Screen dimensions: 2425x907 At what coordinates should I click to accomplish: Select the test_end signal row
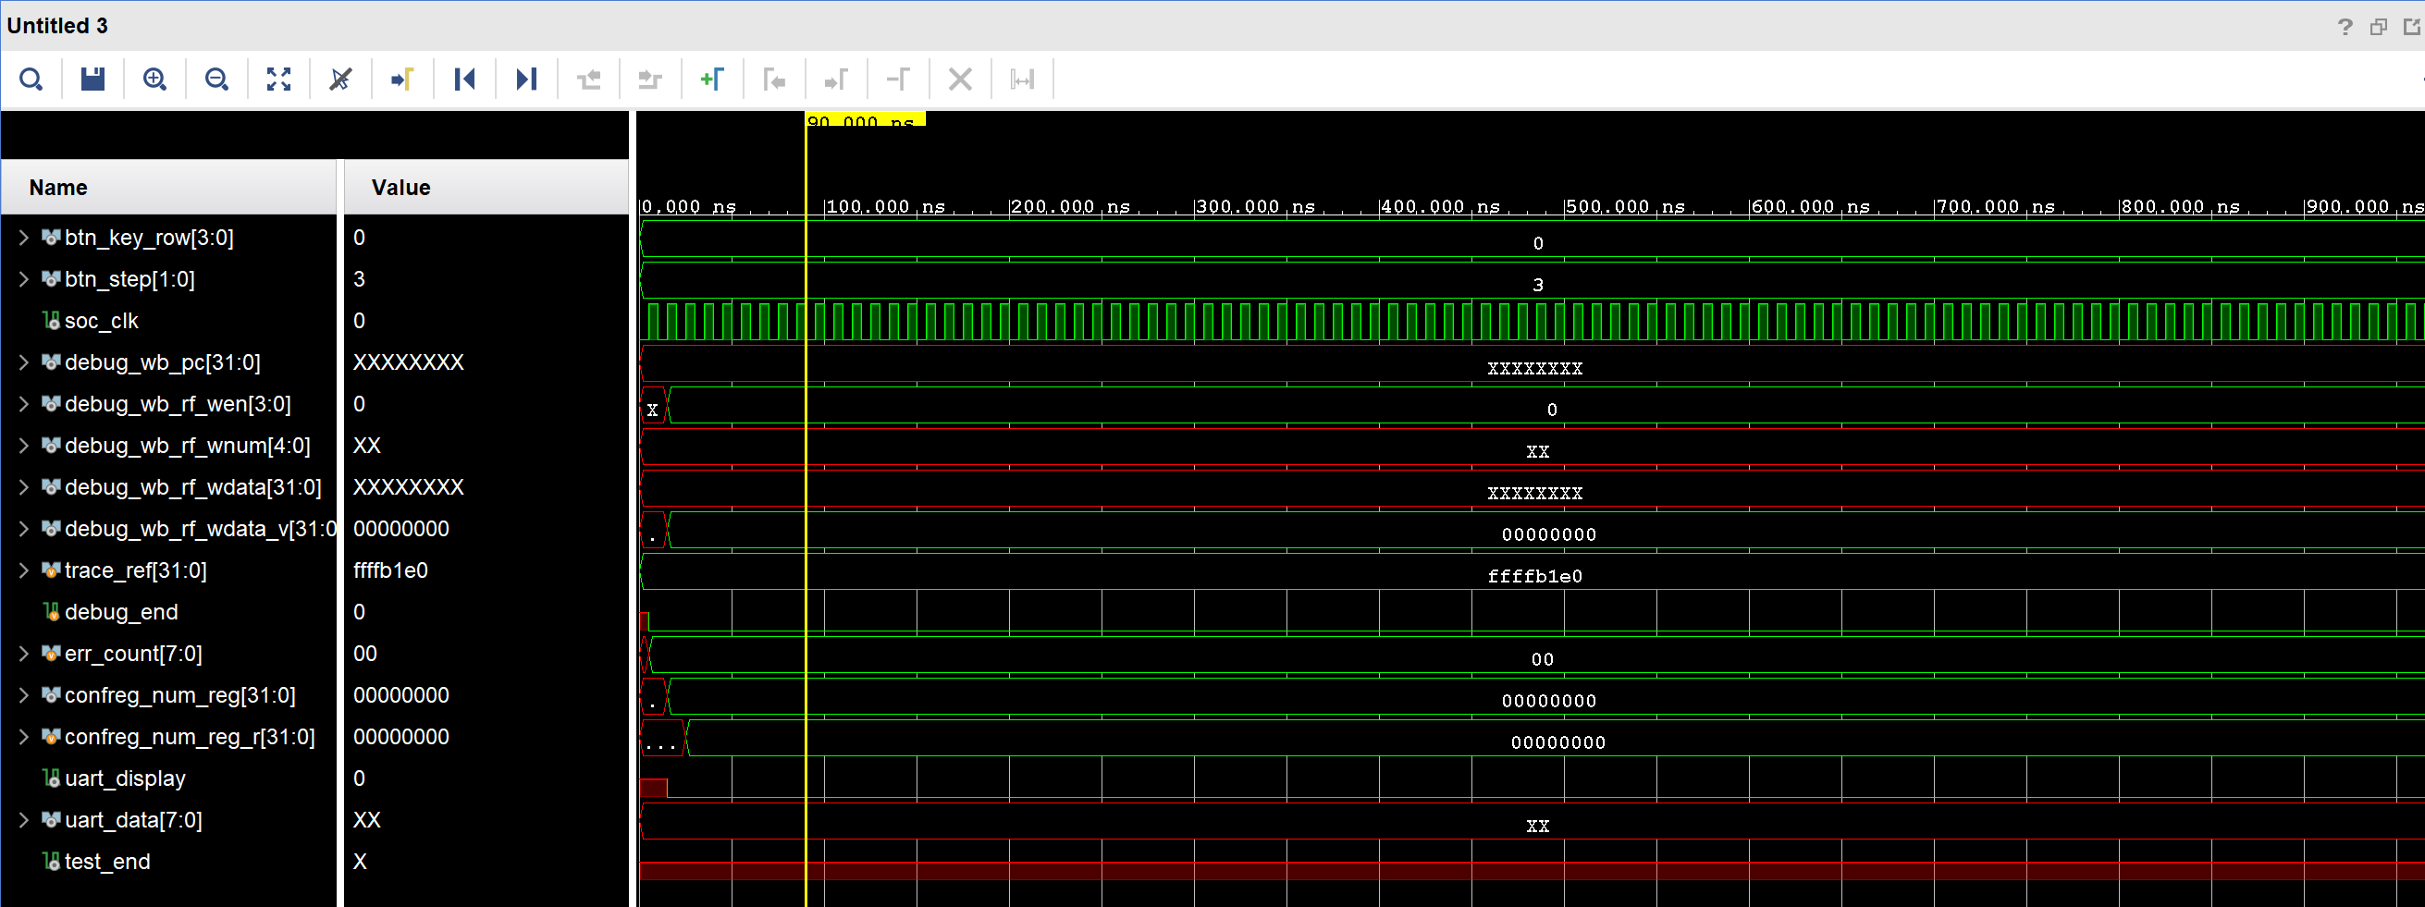[x=106, y=861]
